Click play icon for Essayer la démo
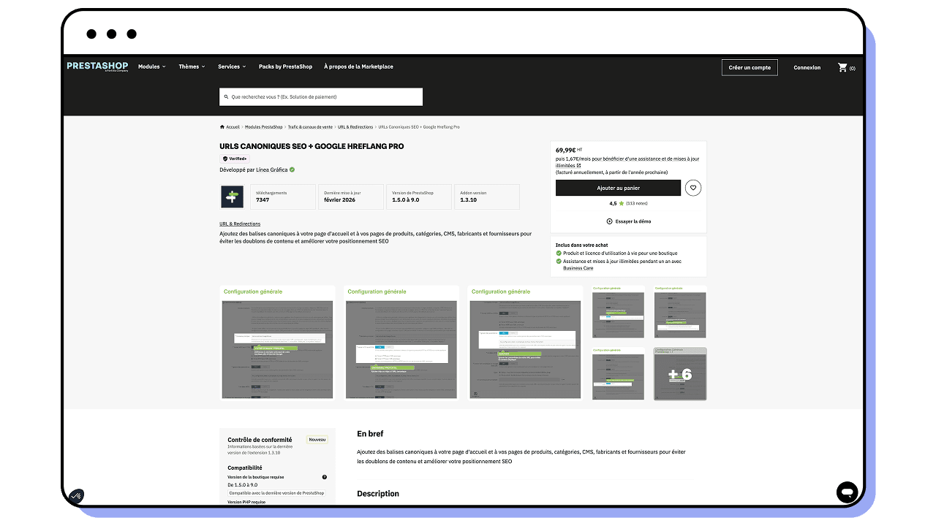936x526 pixels. click(x=609, y=221)
